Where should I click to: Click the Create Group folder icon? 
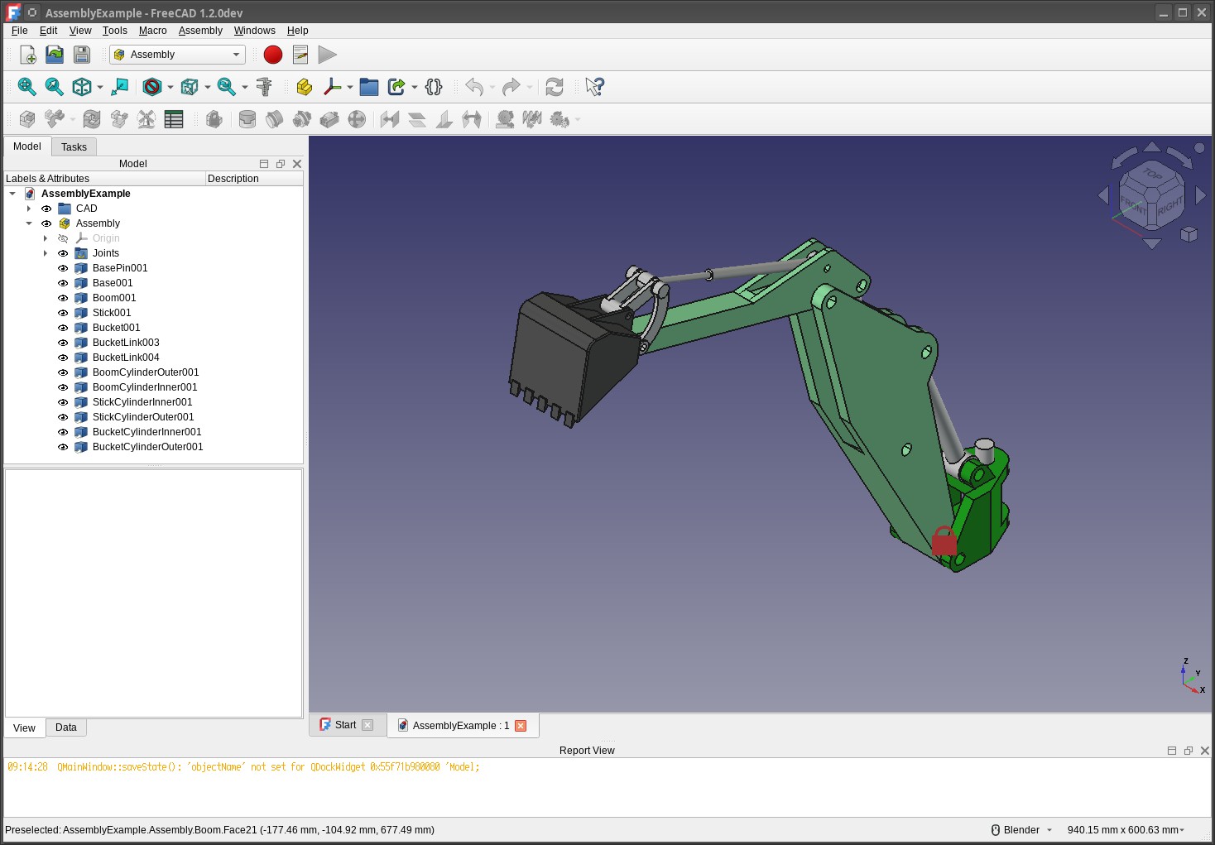pyautogui.click(x=369, y=87)
